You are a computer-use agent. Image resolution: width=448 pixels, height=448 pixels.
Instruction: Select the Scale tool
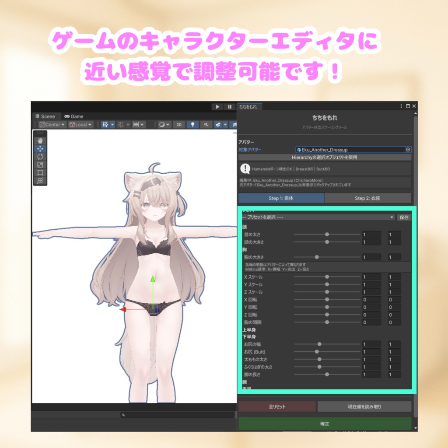[40, 165]
